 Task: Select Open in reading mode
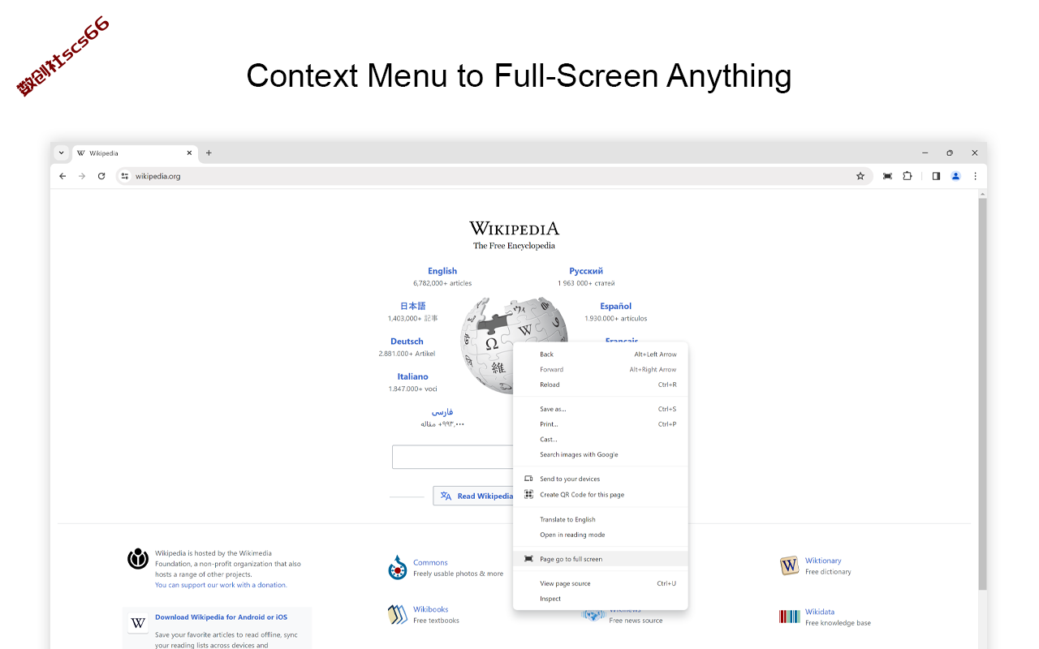601,535
